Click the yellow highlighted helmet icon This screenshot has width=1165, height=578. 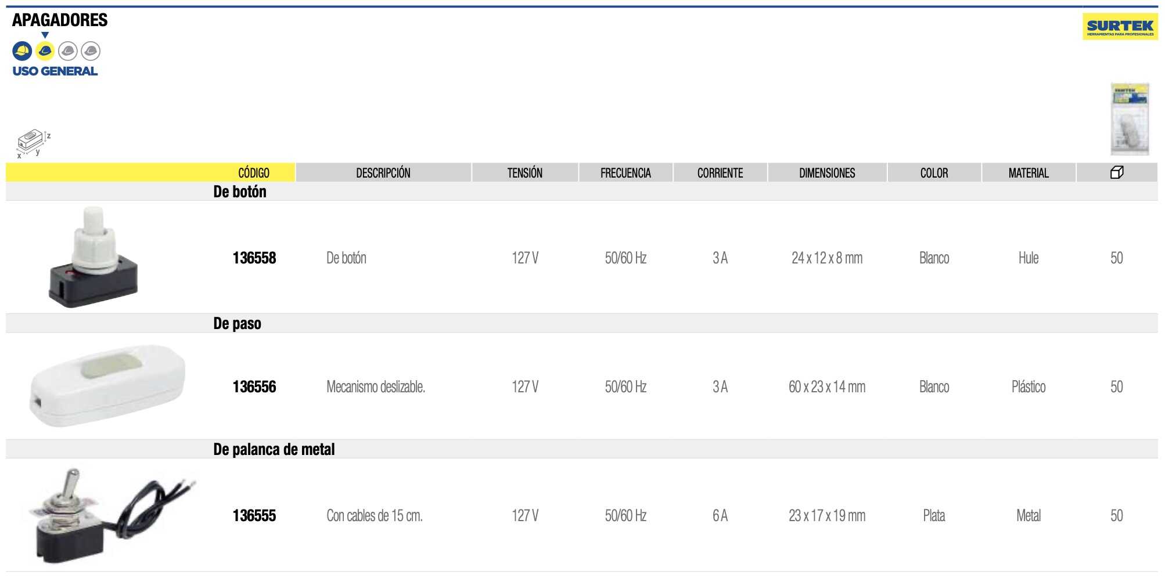coord(45,51)
